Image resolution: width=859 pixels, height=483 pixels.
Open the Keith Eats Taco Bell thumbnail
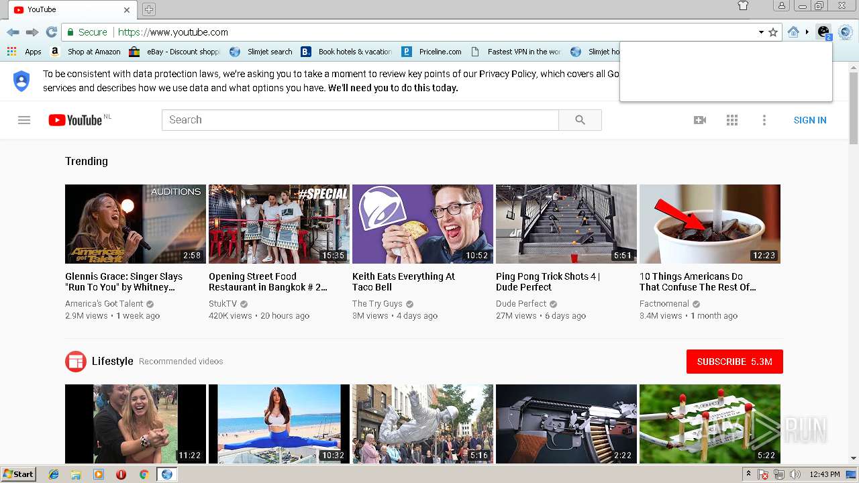422,224
